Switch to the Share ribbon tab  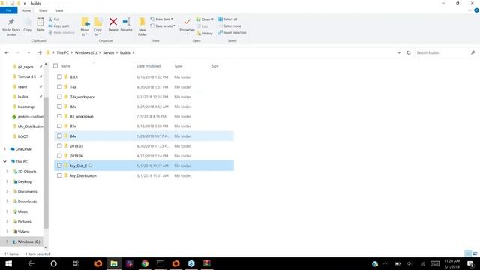point(43,10)
